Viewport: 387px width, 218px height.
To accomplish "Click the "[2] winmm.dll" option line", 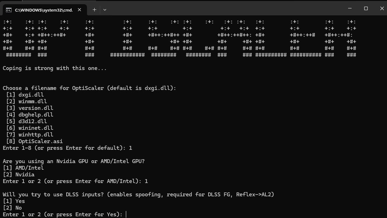I will coord(26,101).
